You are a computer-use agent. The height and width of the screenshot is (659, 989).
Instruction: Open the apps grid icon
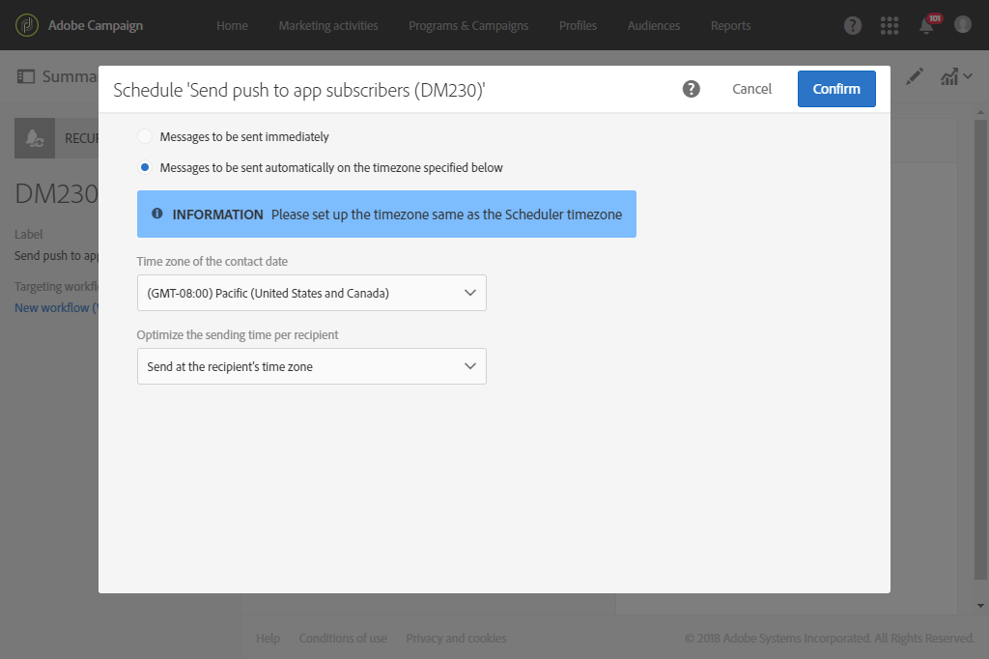(x=890, y=25)
